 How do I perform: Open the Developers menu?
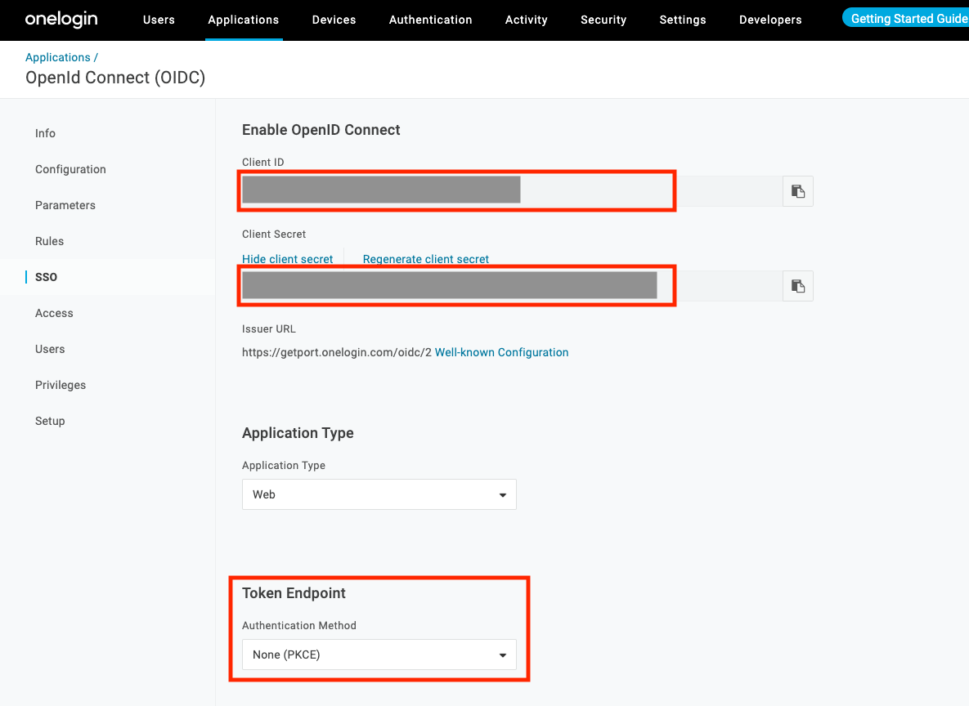tap(769, 20)
